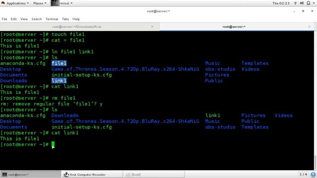Switch to the root@server:~/Downloads/Krut tab

(77, 27)
